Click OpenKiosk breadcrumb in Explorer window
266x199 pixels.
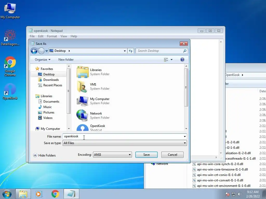click(x=232, y=75)
